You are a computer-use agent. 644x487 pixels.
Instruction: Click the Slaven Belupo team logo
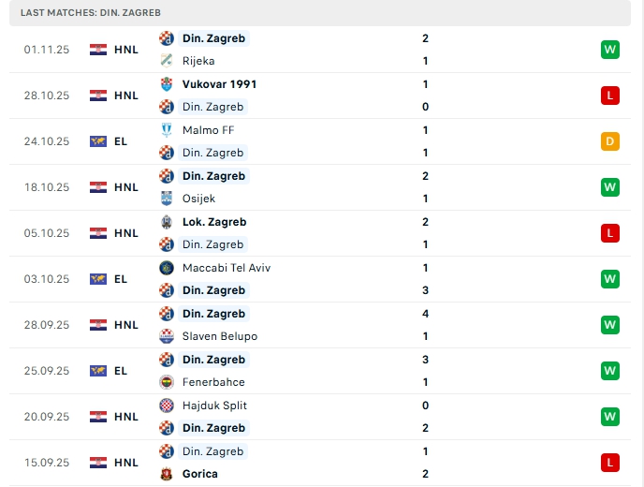[166, 336]
